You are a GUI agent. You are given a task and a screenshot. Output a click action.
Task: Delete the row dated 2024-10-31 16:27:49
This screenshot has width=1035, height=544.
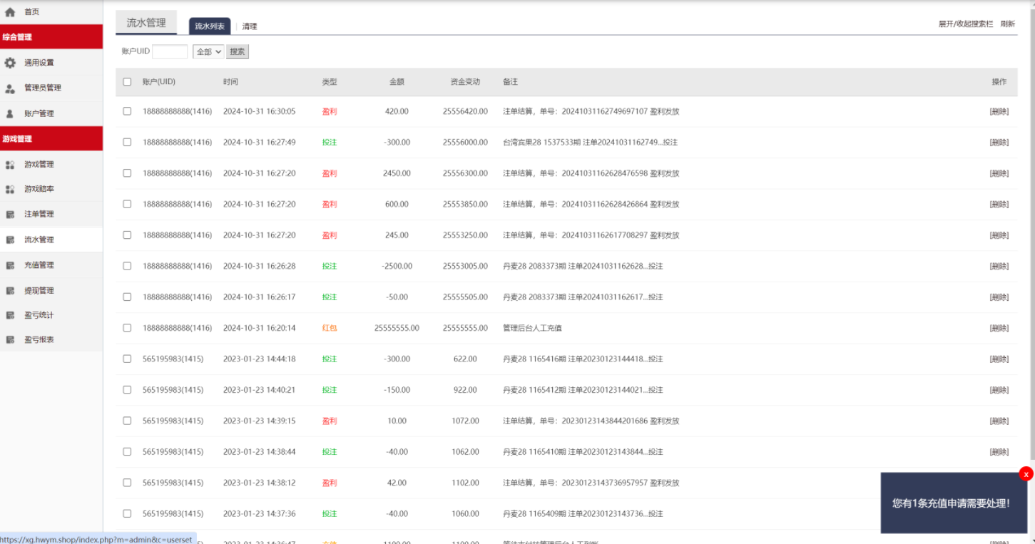(999, 143)
